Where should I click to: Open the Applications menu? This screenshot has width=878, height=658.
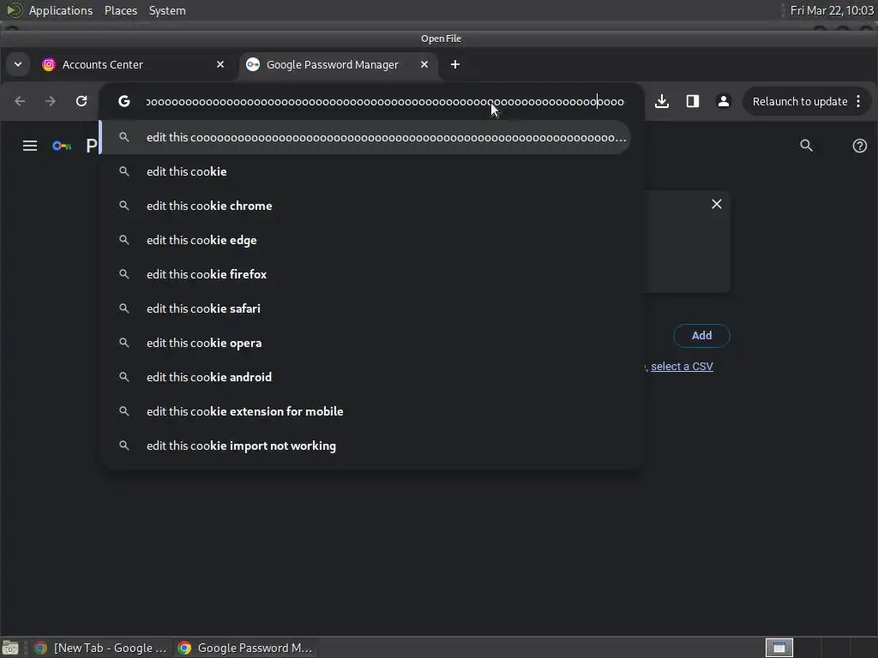[x=61, y=10]
